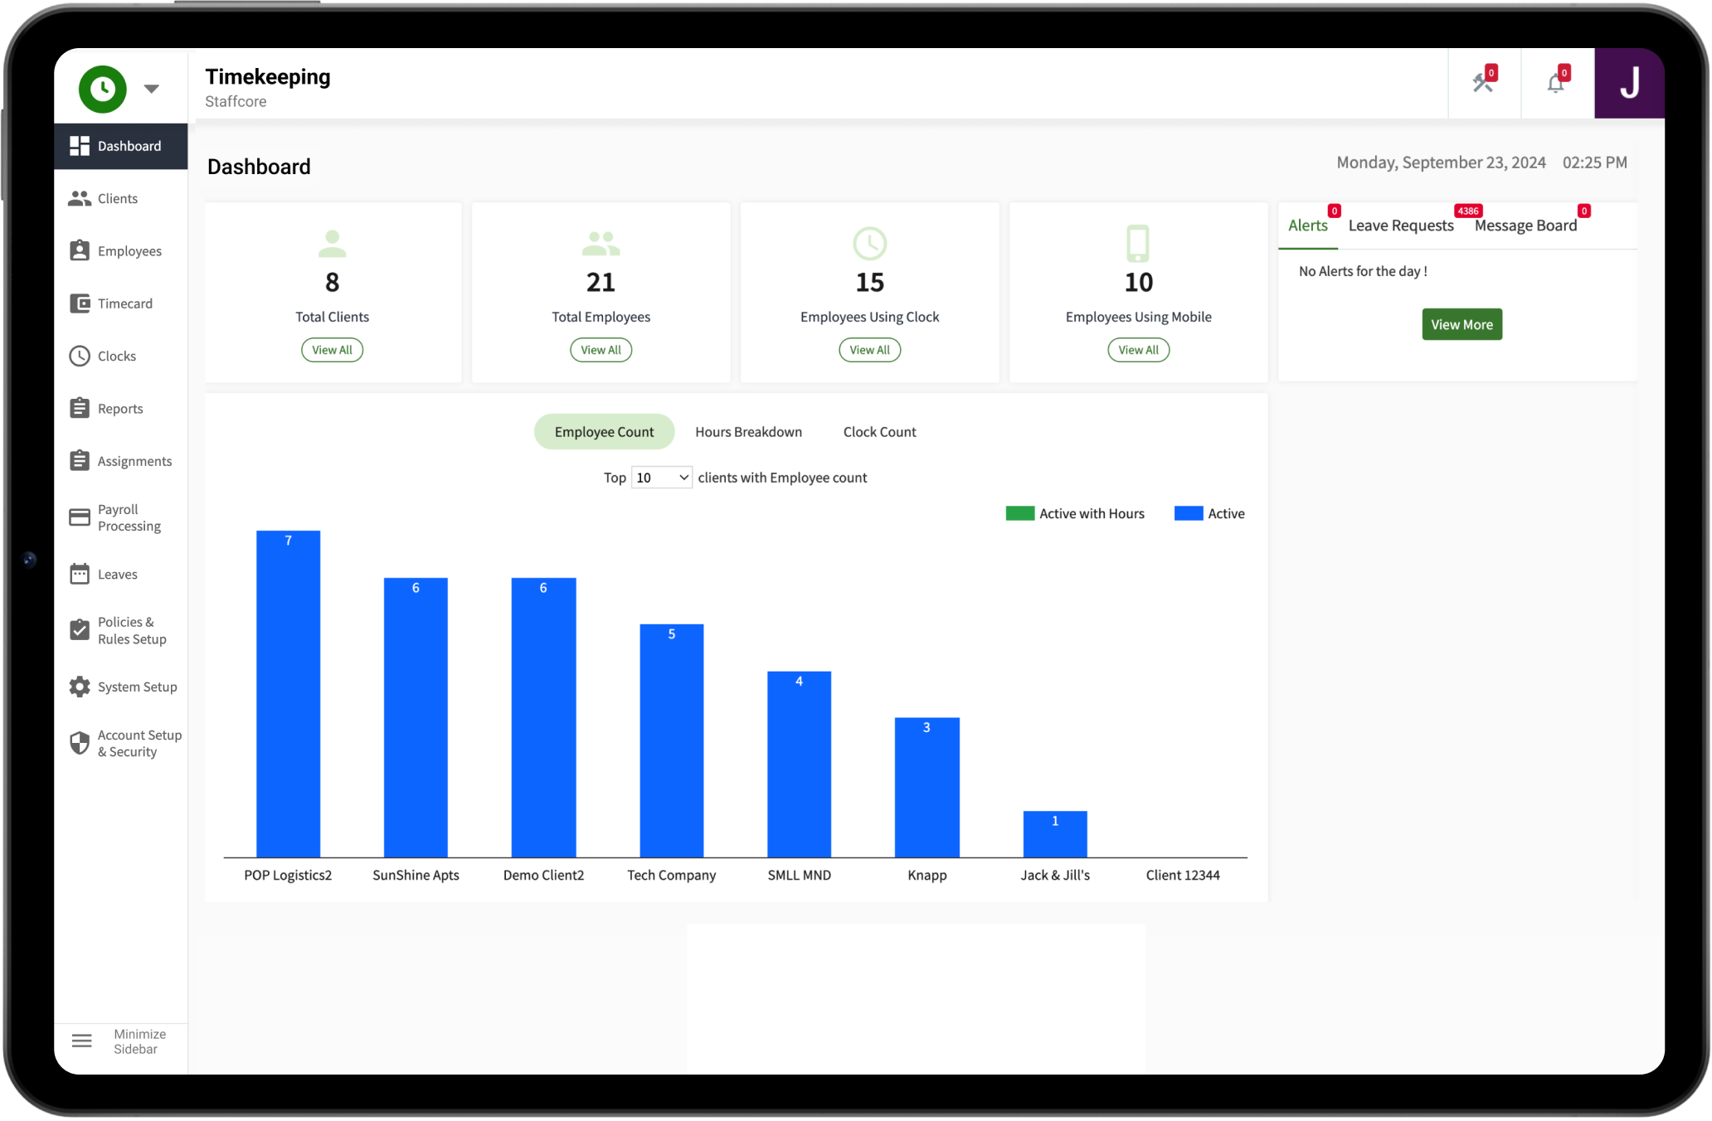Click the System Setup gear icon
Screen dimensions: 1712x1121
click(80, 687)
